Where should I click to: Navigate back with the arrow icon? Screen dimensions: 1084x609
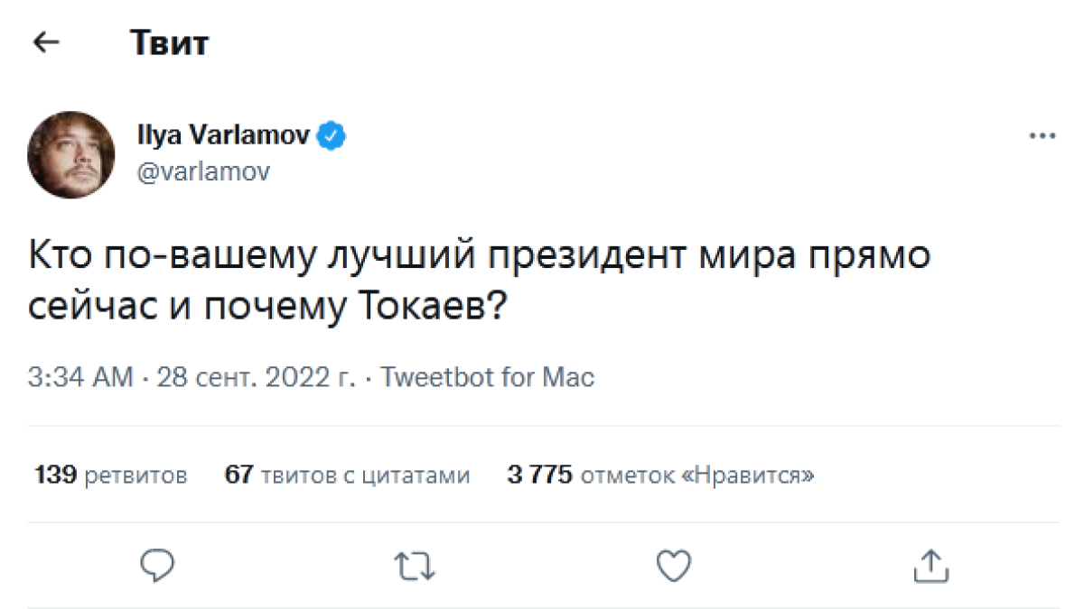(45, 42)
